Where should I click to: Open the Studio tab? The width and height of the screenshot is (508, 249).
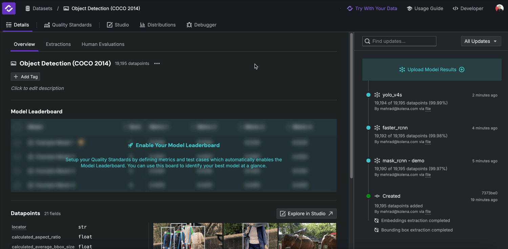point(118,25)
